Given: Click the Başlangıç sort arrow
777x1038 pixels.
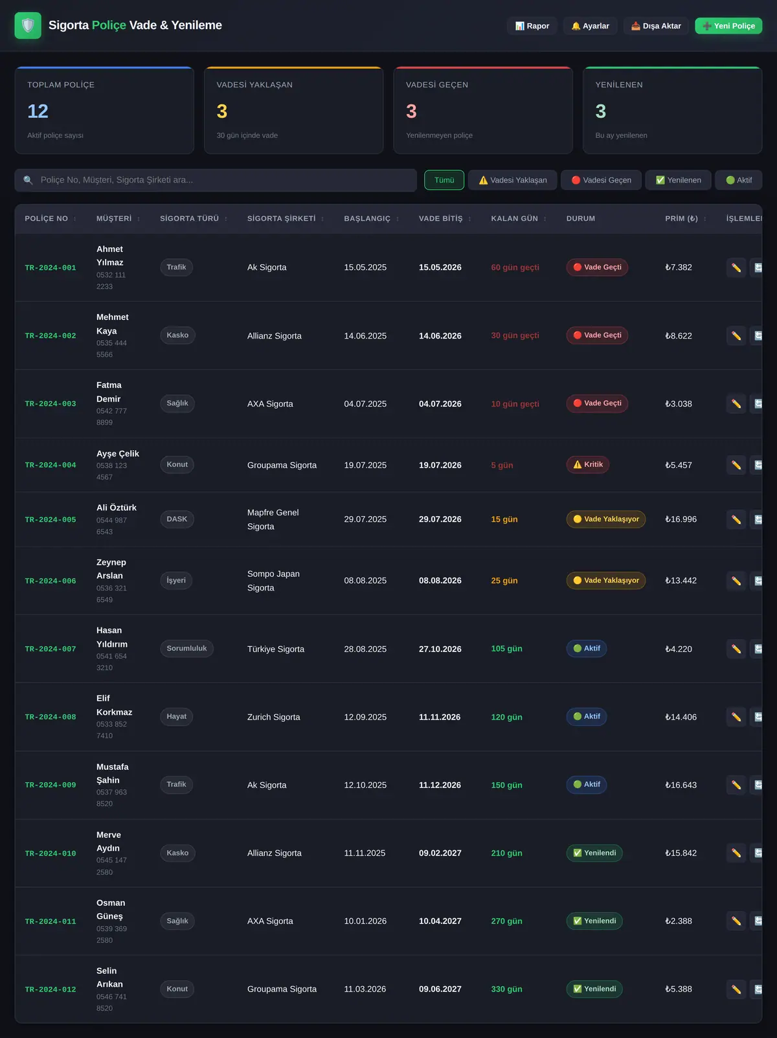Looking at the screenshot, I should coord(398,219).
